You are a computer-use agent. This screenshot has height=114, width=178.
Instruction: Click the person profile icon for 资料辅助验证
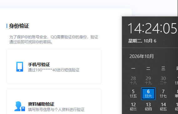pyautogui.click(x=20, y=106)
